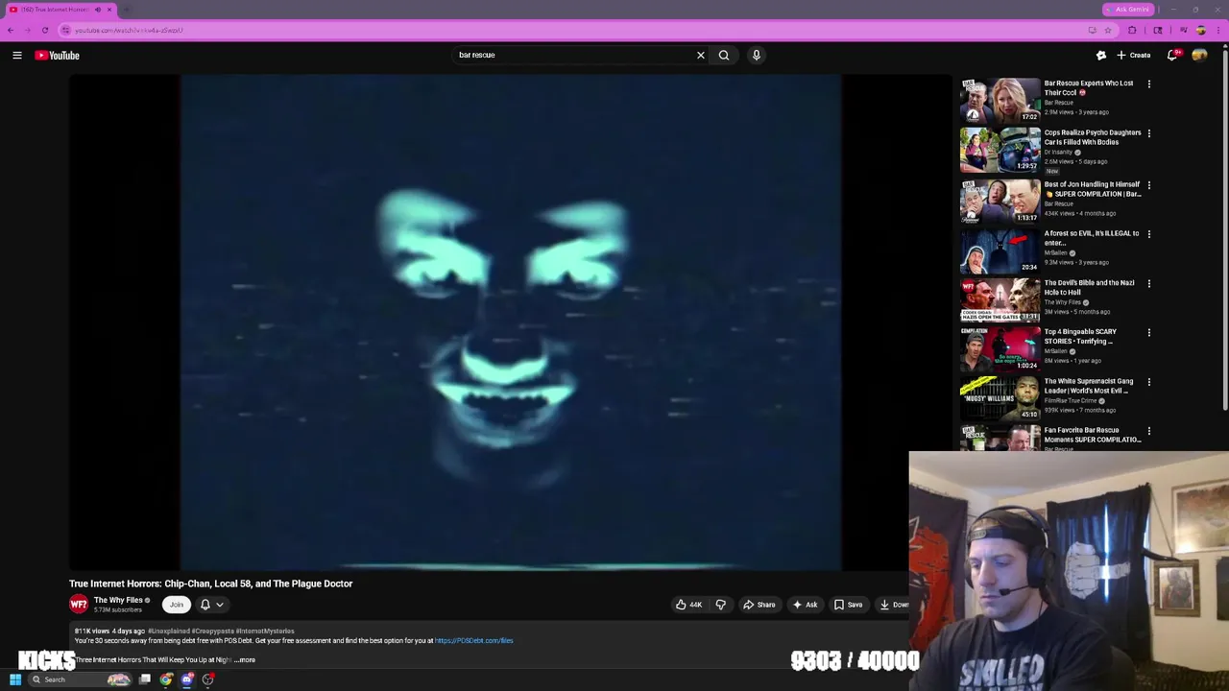Click the Ask Gemini button
Viewport: 1229px width, 691px height.
(1127, 10)
